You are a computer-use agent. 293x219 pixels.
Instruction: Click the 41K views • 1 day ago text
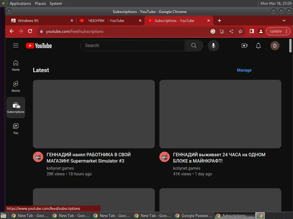pyautogui.click(x=193, y=174)
